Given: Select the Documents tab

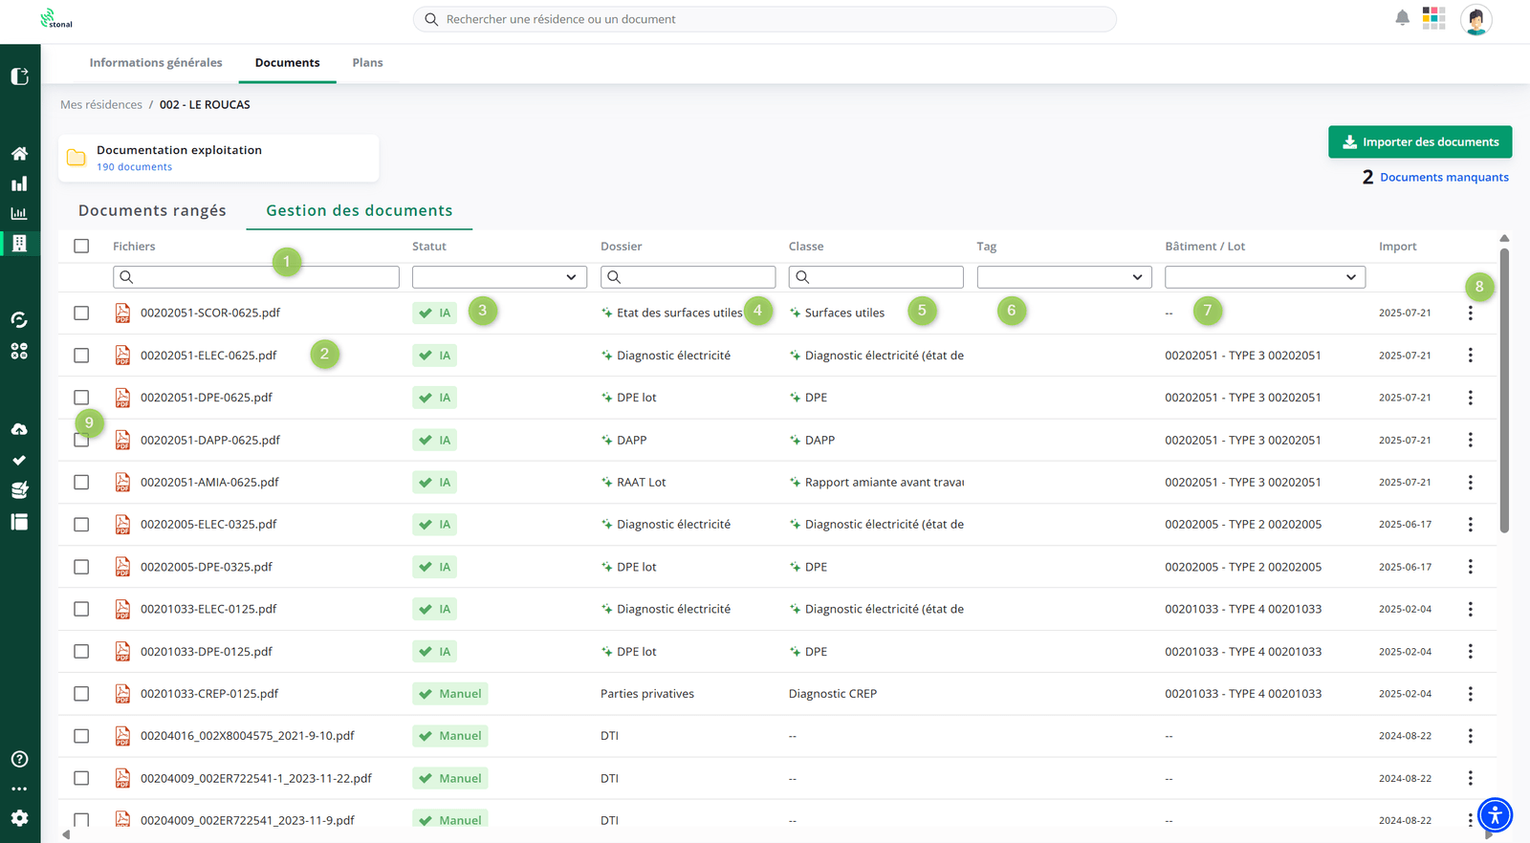Looking at the screenshot, I should point(287,63).
